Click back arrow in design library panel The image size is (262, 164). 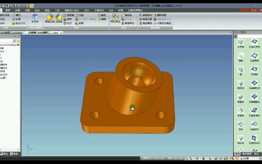[x=236, y=36]
